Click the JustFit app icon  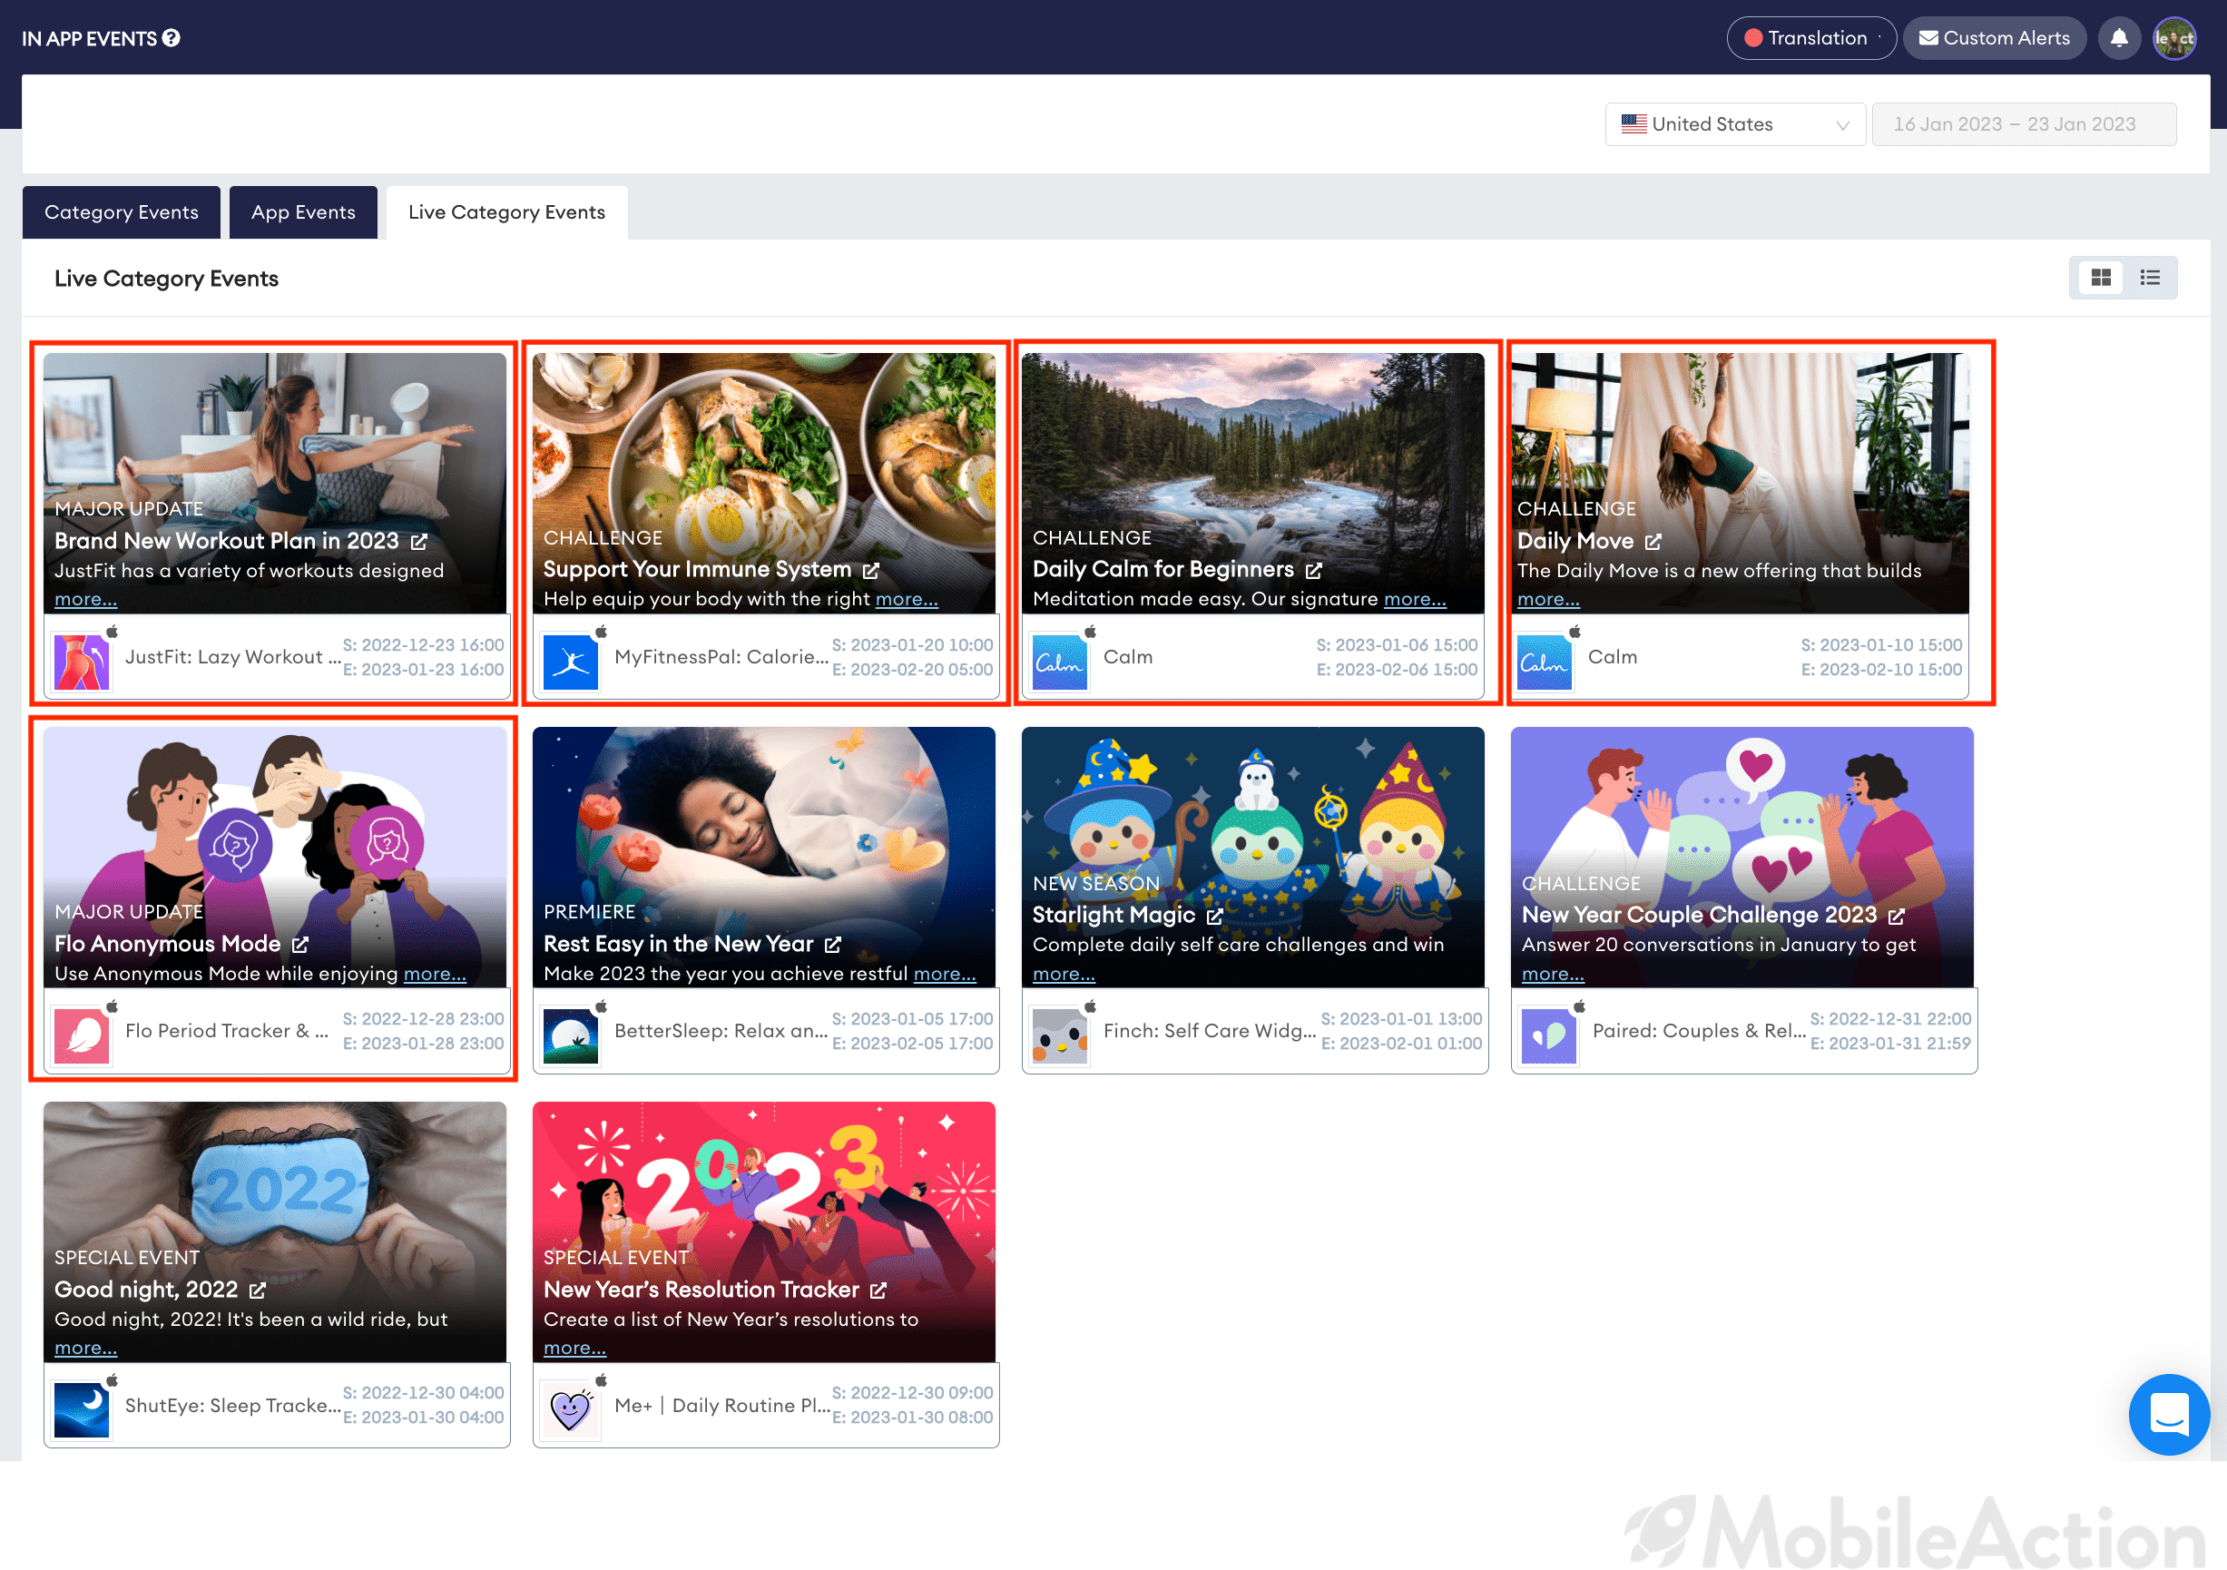click(x=82, y=662)
